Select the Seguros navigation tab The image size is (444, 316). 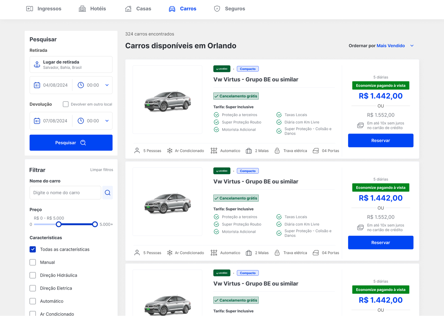tap(235, 9)
